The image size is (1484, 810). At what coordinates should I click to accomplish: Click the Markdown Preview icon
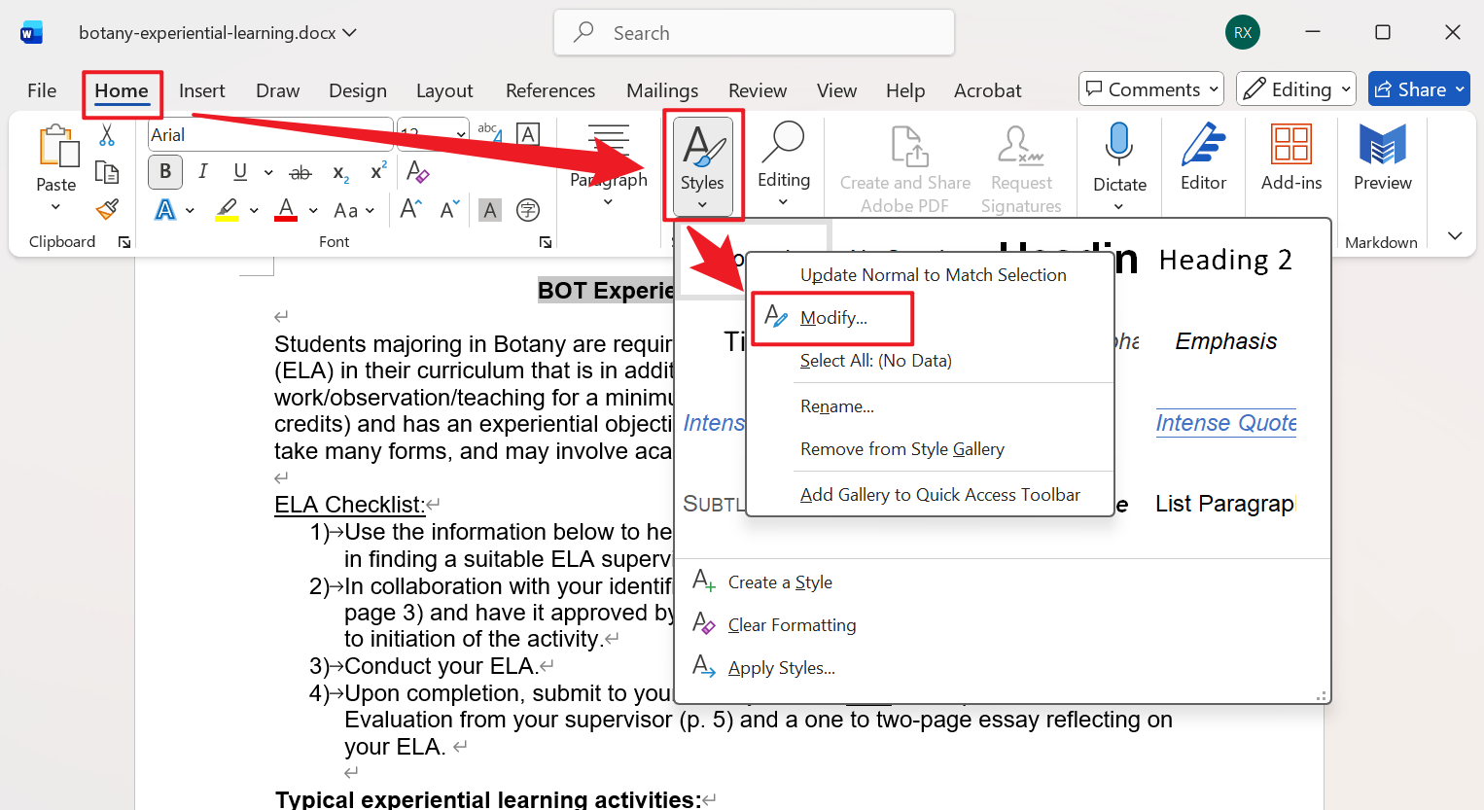coord(1382,158)
